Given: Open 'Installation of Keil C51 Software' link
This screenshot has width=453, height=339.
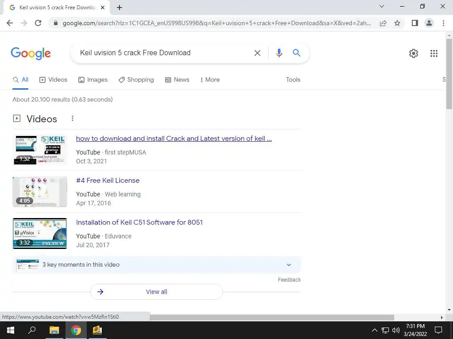Looking at the screenshot, I should pyautogui.click(x=139, y=222).
